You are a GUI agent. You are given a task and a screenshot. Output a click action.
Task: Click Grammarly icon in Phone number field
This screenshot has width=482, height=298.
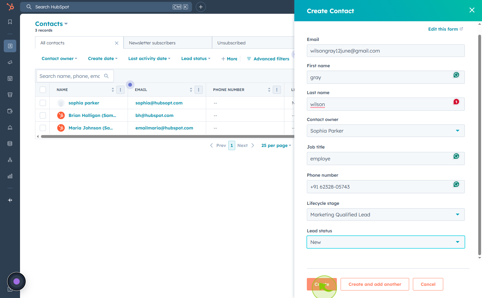coord(456,184)
